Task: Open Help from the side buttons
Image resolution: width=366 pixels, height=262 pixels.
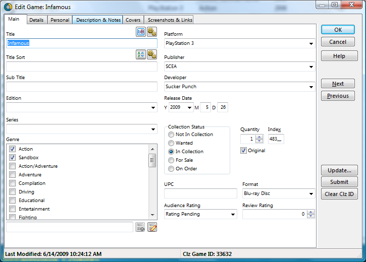Action: click(x=339, y=56)
